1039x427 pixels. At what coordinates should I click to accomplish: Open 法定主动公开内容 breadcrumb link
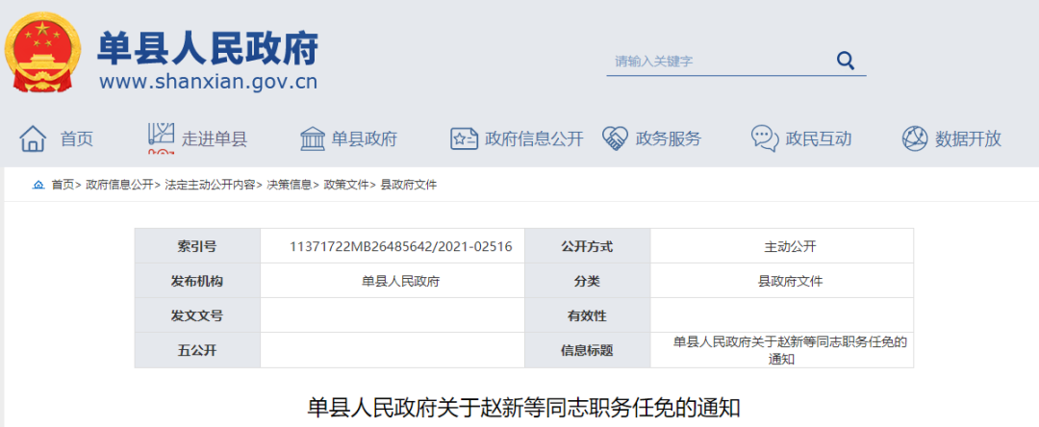(x=210, y=186)
